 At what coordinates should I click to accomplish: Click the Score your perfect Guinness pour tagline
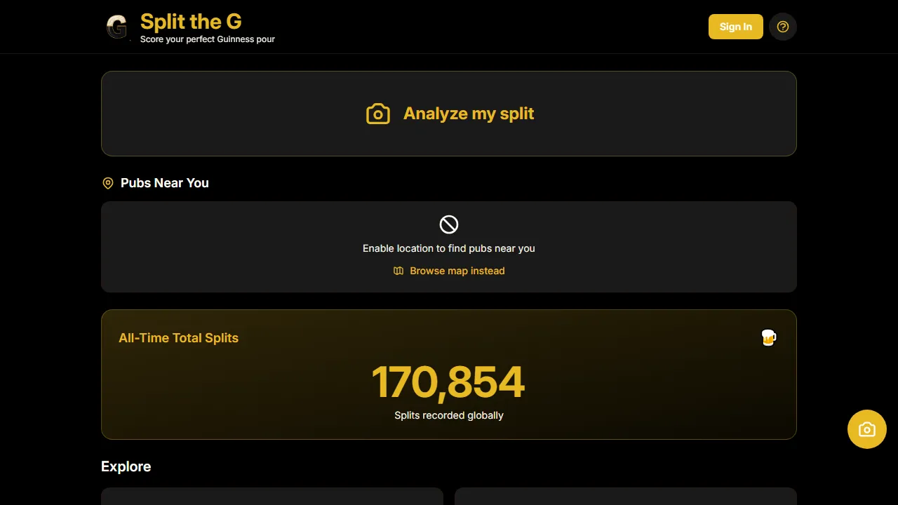point(208,39)
